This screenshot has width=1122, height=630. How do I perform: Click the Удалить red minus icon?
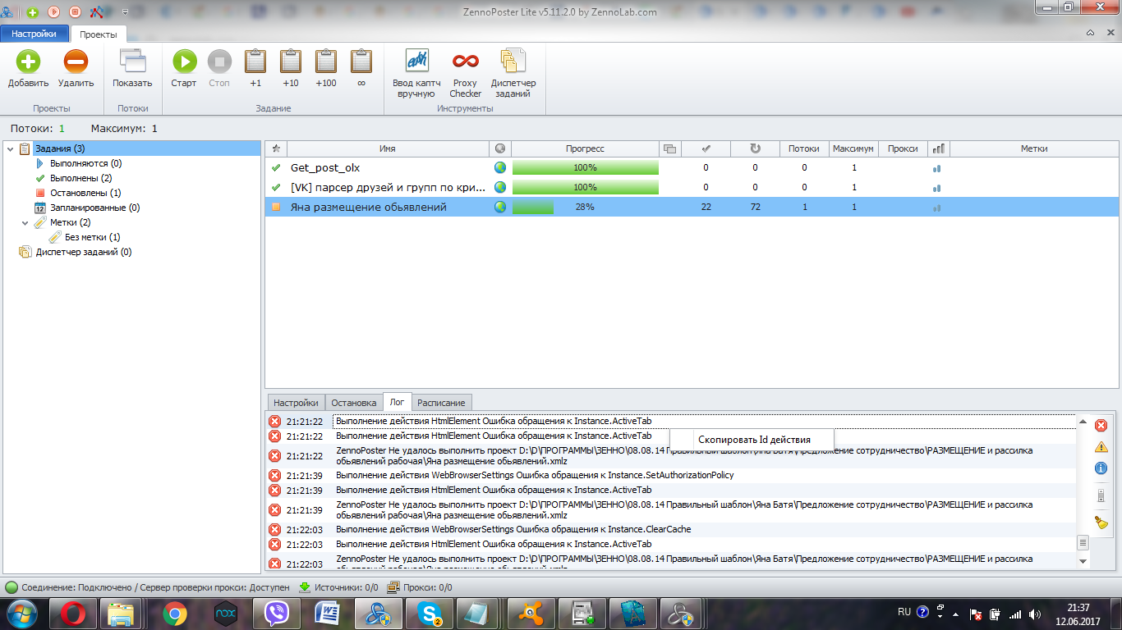point(76,62)
